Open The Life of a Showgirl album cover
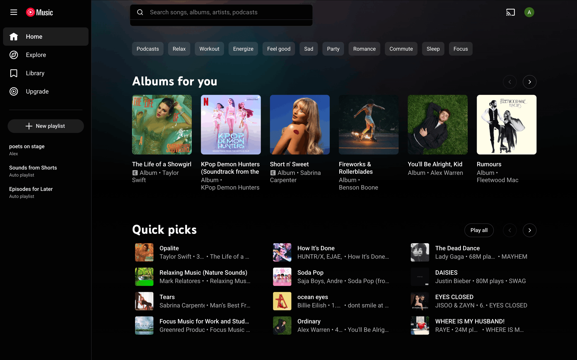Screen dimensions: 577x360 coord(162,125)
